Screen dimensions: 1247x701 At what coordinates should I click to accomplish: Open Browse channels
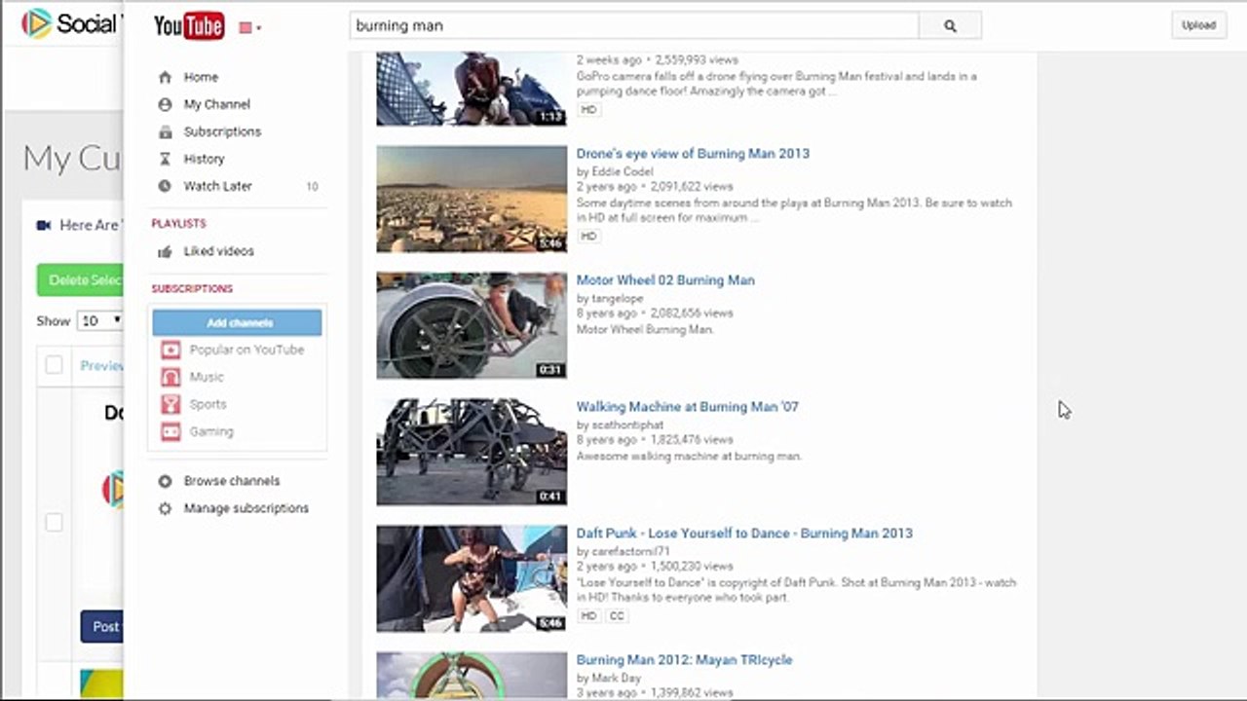point(232,481)
